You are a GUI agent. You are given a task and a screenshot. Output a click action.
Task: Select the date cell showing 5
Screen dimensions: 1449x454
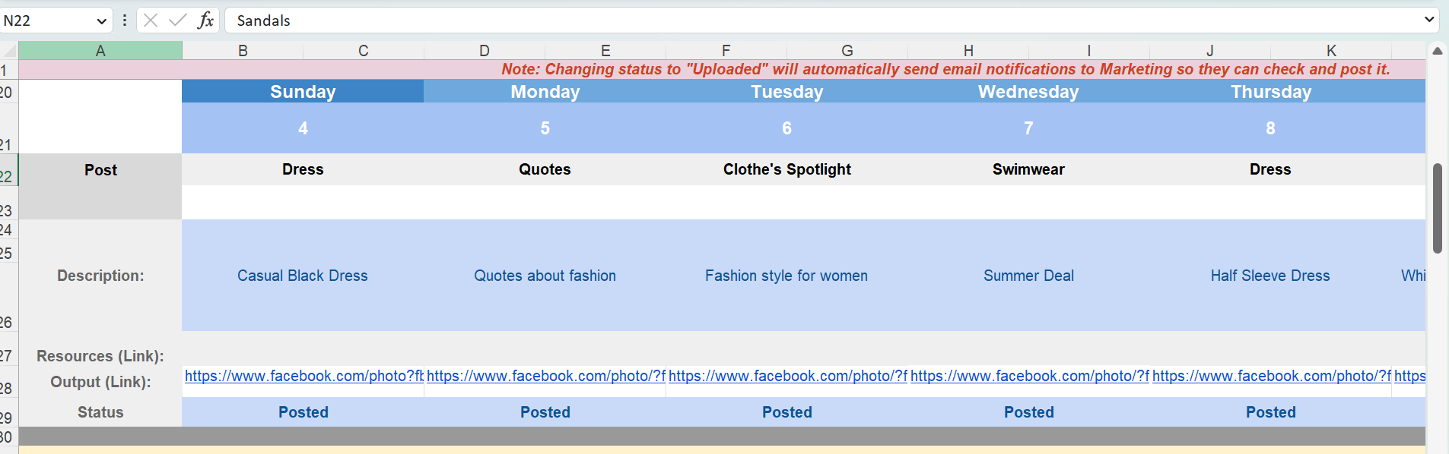pyautogui.click(x=545, y=128)
